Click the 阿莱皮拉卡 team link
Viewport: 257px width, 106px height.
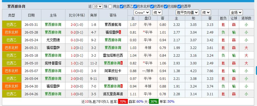[x=113, y=71]
